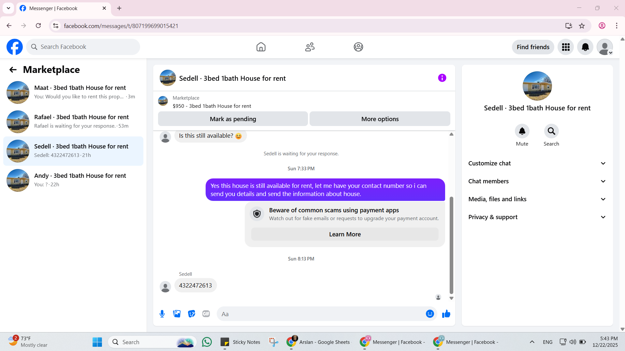Attach a photo using the image icon
Screen dimensions: 625x351
(177, 314)
